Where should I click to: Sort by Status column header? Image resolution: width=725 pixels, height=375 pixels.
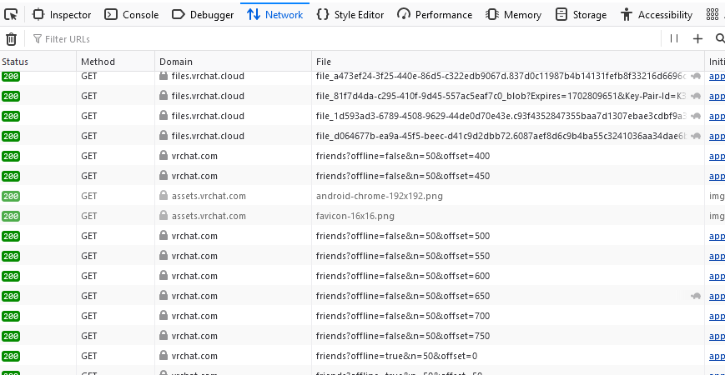[38, 62]
